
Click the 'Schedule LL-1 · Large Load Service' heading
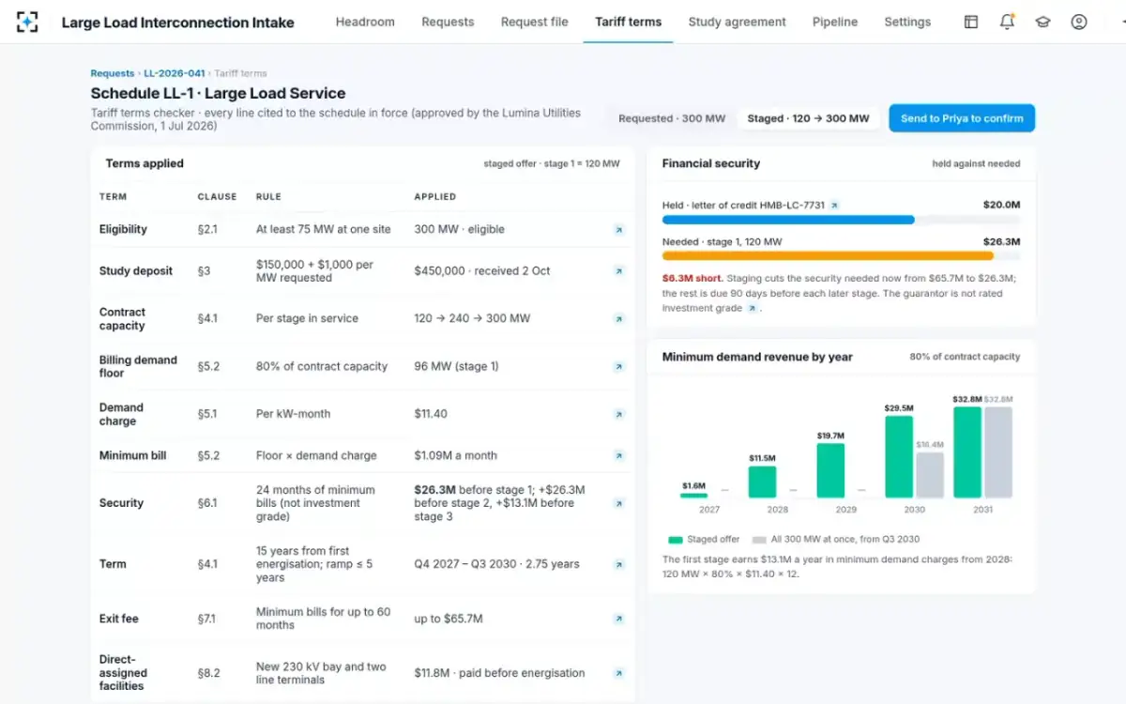click(x=218, y=94)
